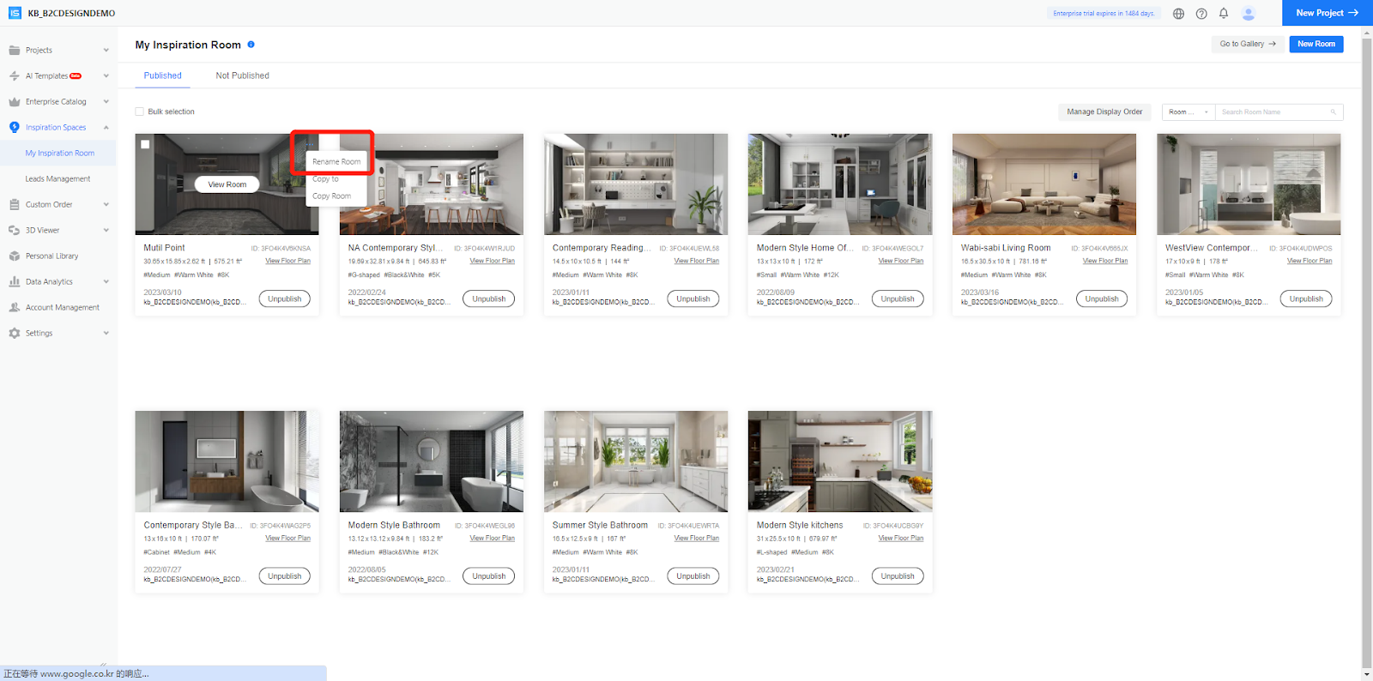The width and height of the screenshot is (1373, 681).
Task: Expand the Settings chevron
Action: click(x=106, y=334)
